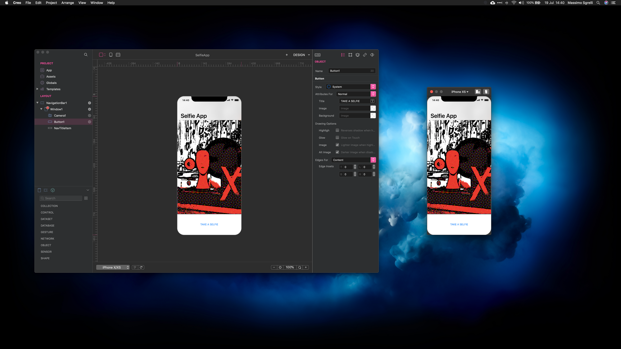Image resolution: width=621 pixels, height=349 pixels.
Task: Click the plus add button next to DESIGN
Action: [287, 55]
